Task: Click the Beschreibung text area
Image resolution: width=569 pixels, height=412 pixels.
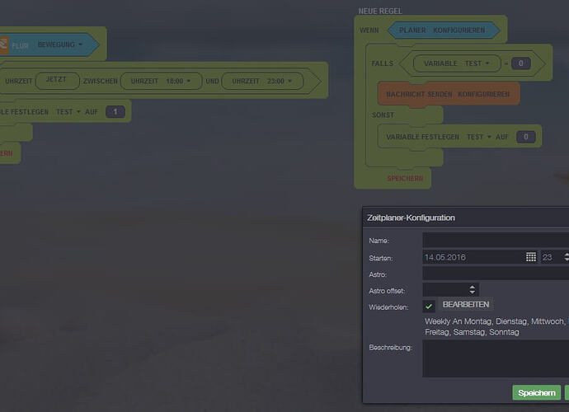Action: (x=496, y=359)
